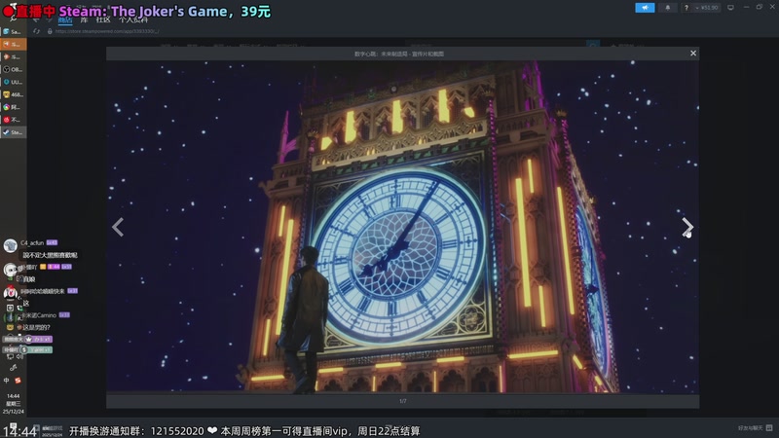Screen dimensions: 779x438
Task: Open the Steam 库 library tab
Action: [x=84, y=19]
